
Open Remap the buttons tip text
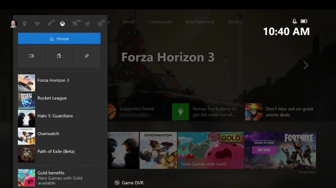tap(214, 112)
